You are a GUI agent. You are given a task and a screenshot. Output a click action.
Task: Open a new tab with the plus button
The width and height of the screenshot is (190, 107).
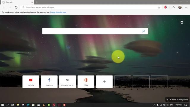36,2
